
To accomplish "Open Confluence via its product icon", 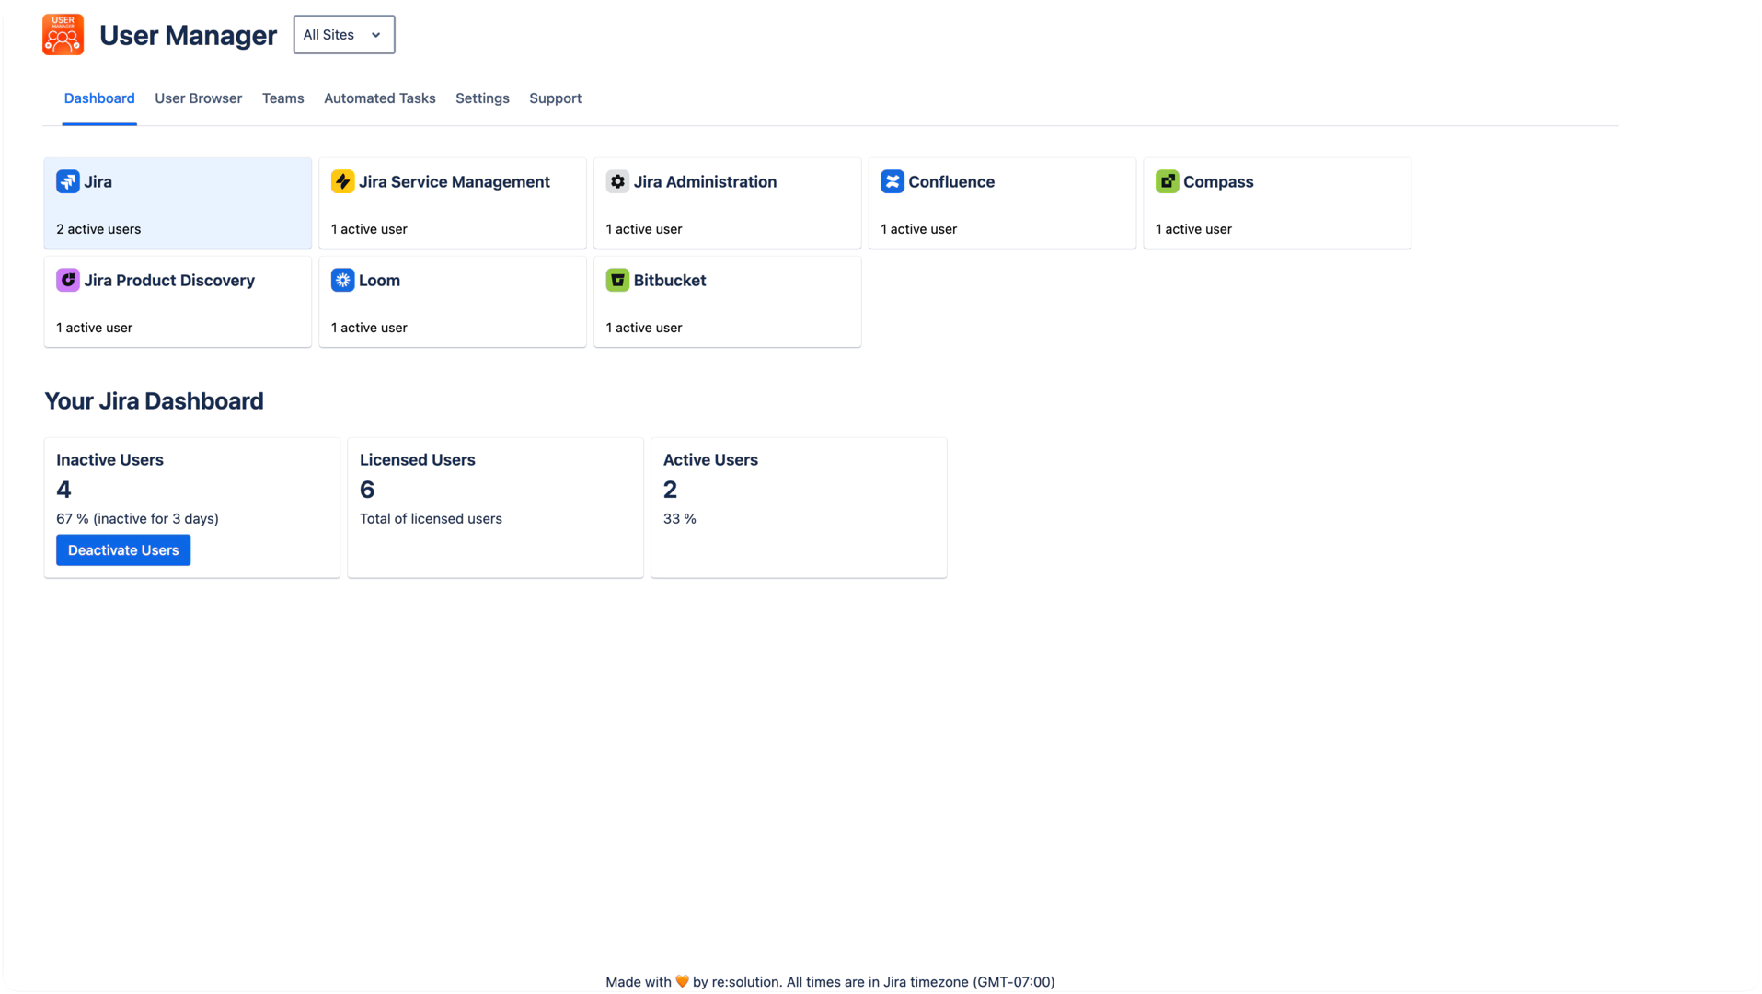I will 892,181.
